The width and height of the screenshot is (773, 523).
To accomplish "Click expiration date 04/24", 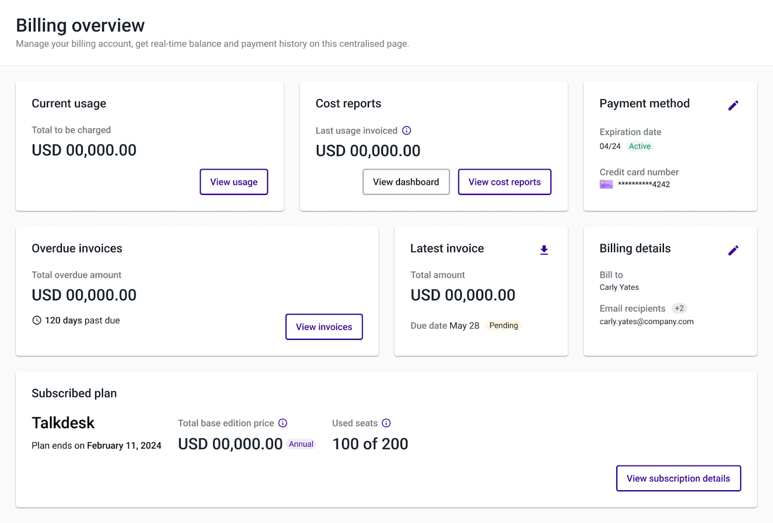I will [610, 146].
